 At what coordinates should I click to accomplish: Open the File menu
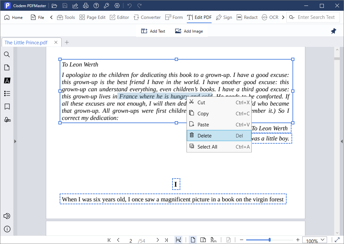click(37, 17)
